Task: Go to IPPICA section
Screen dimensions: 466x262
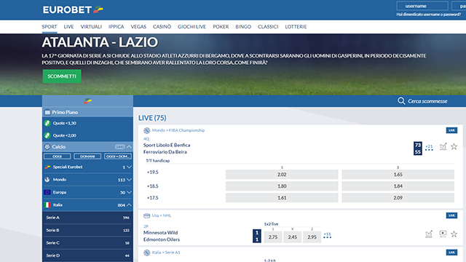Action: click(116, 27)
